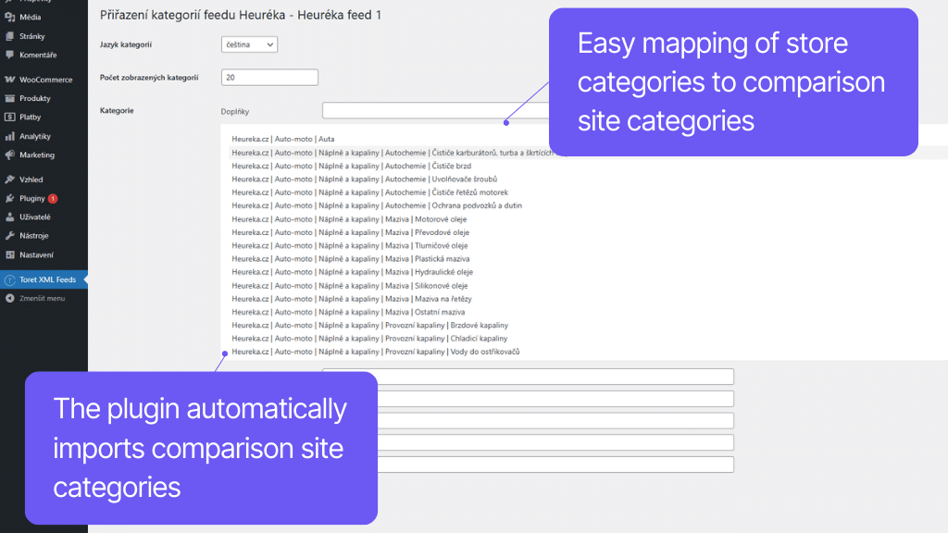Click the Vzhled brush icon
Screen dimensions: 948x533
[x=9, y=180]
